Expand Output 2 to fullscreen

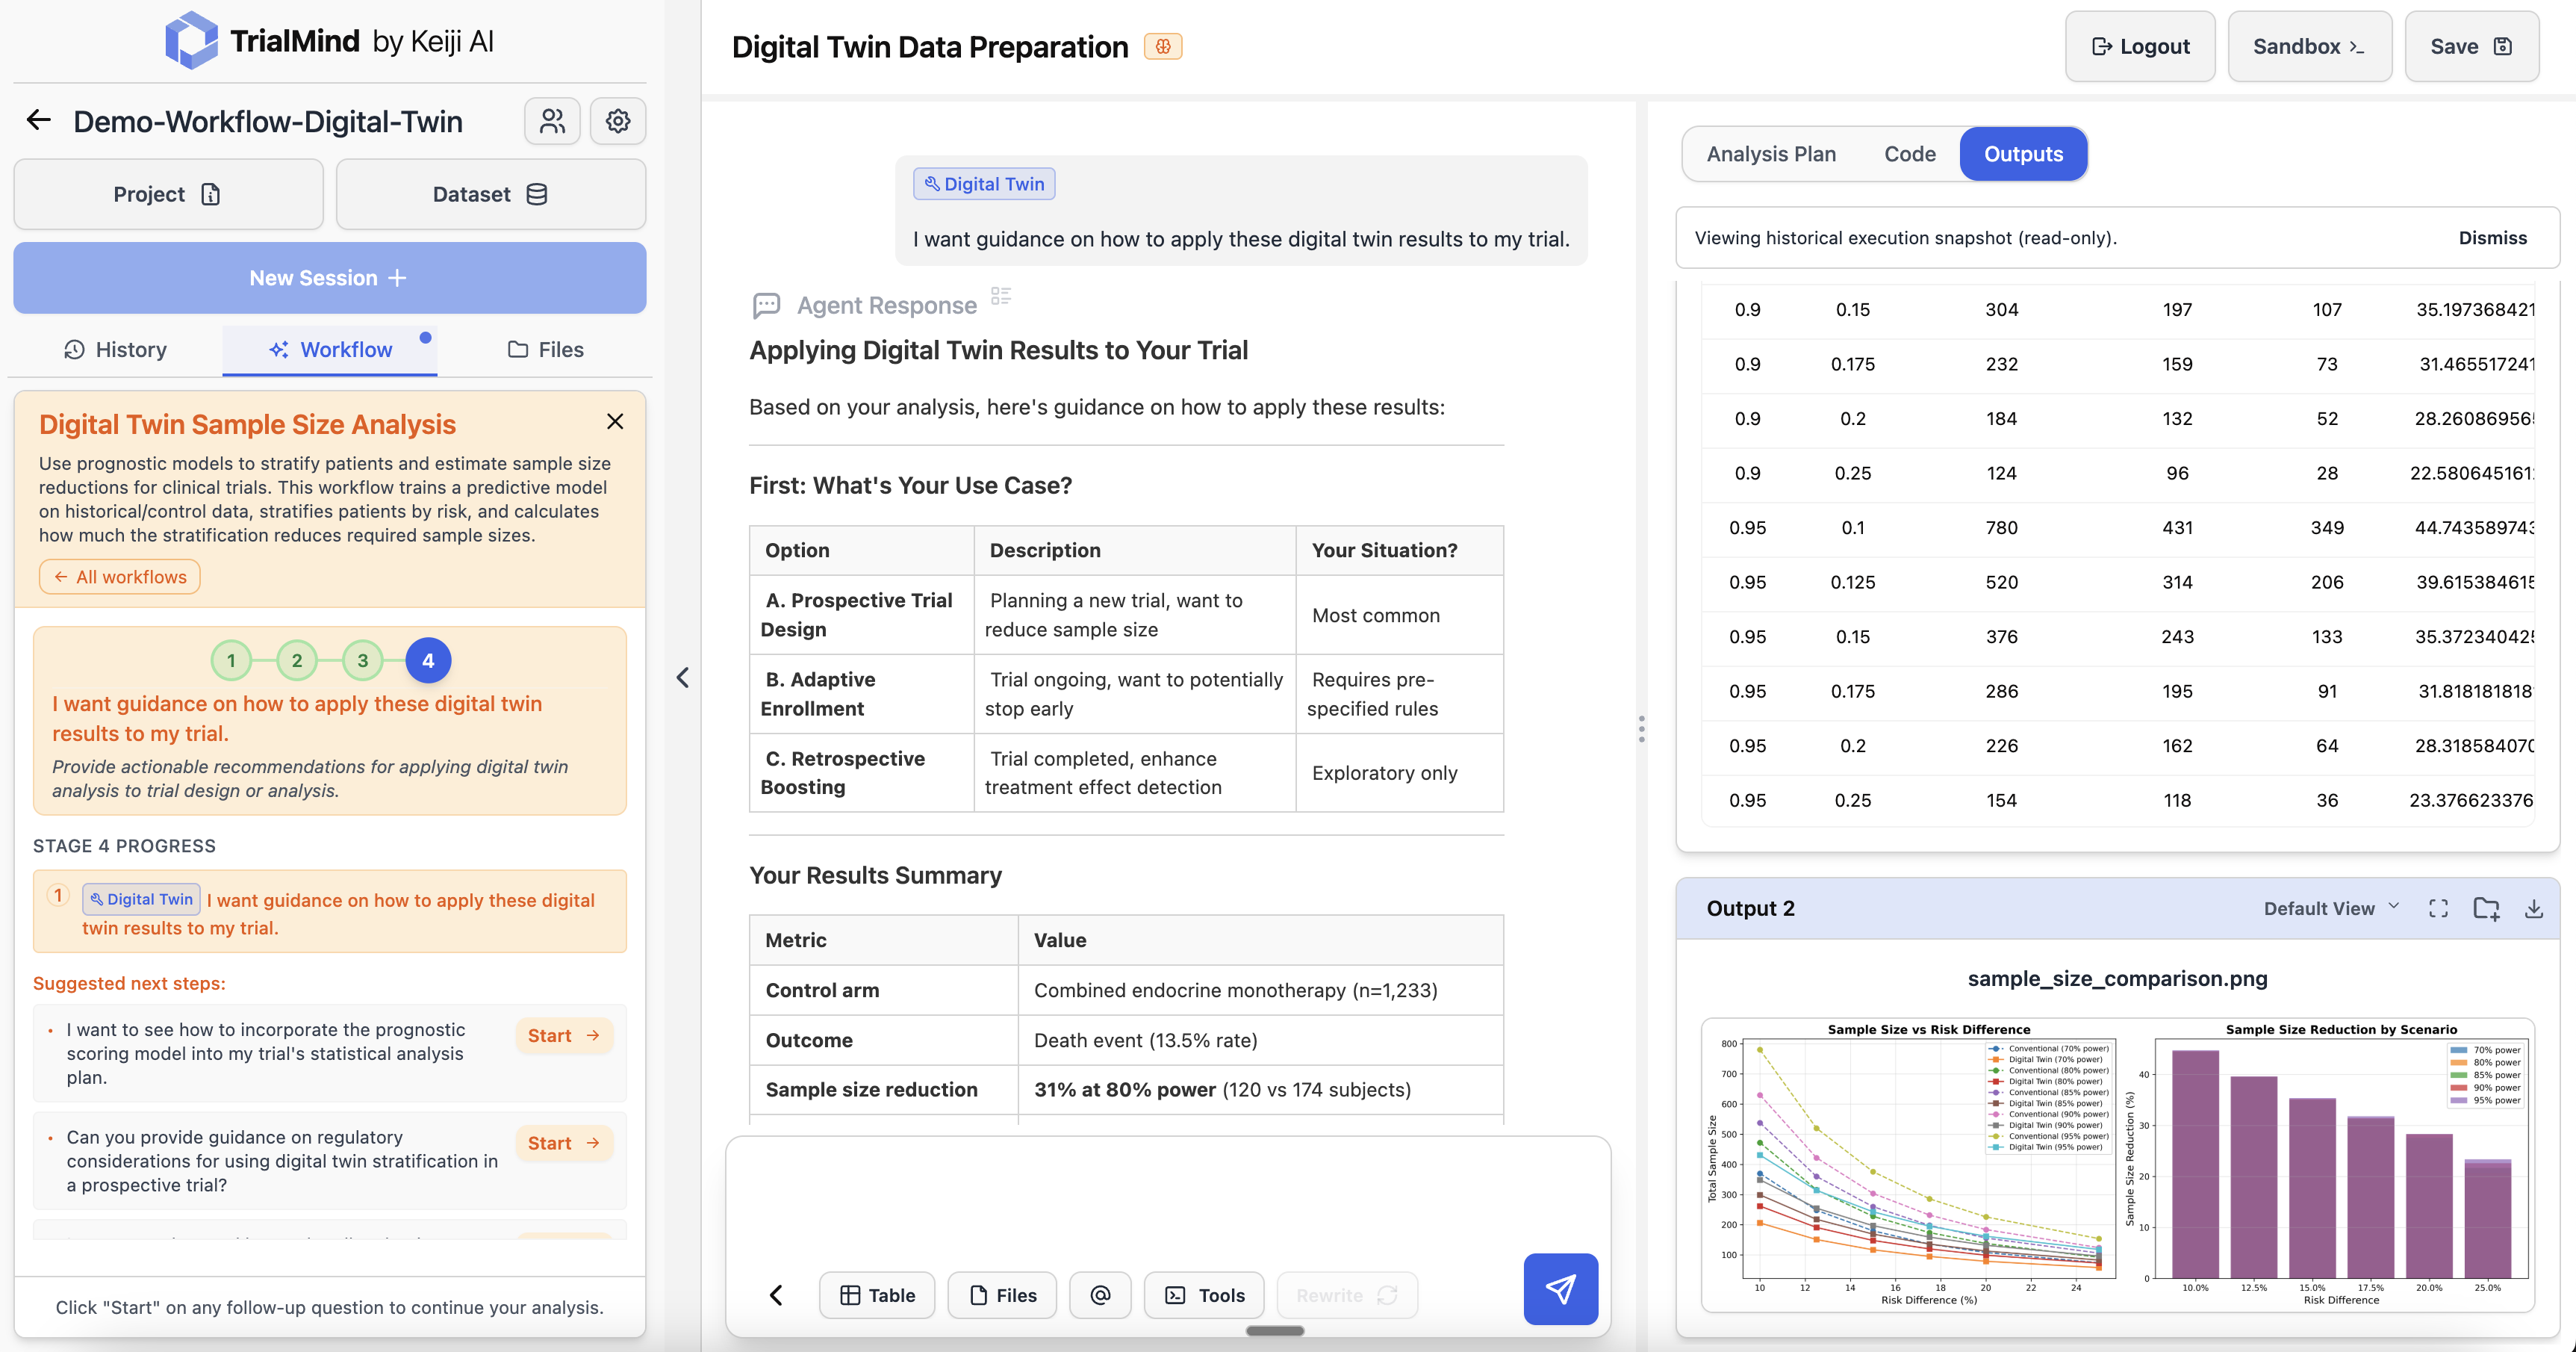click(2438, 908)
